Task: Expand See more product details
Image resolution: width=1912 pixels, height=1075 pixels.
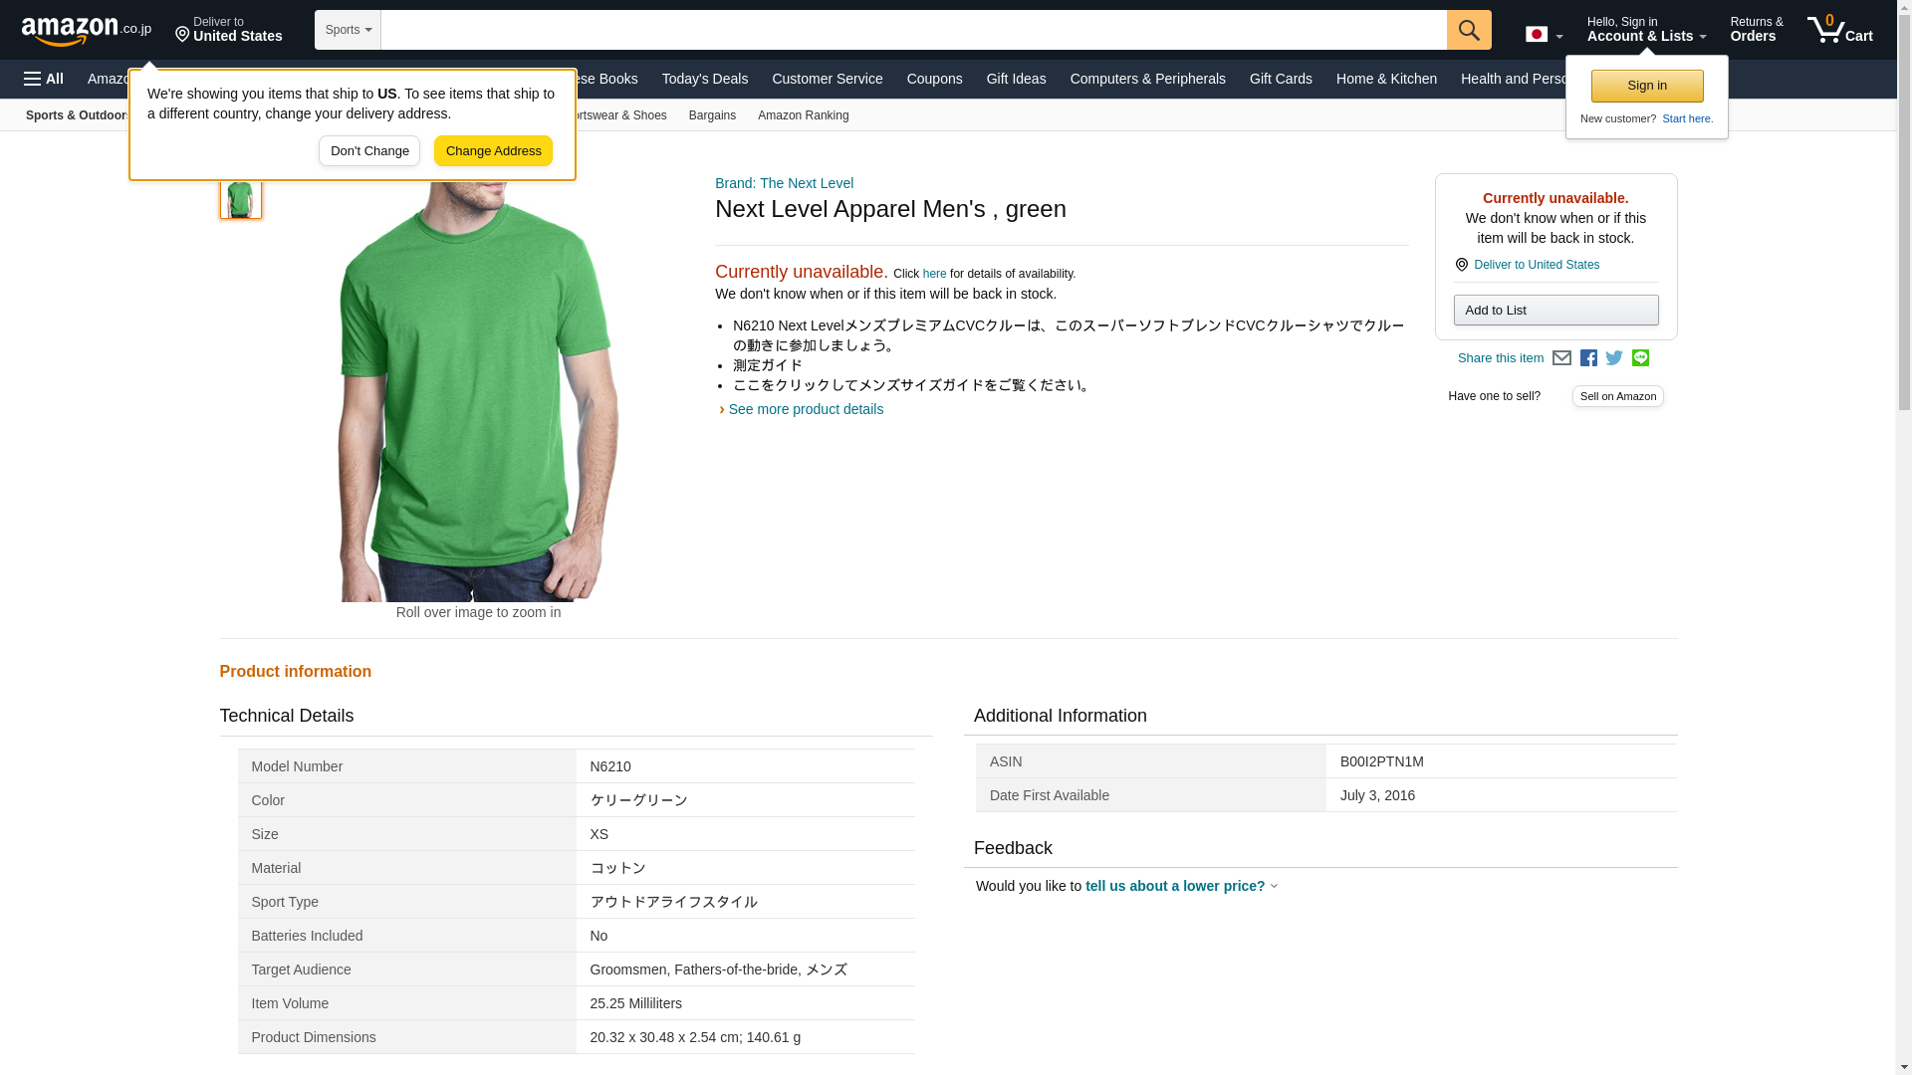Action: [805, 409]
